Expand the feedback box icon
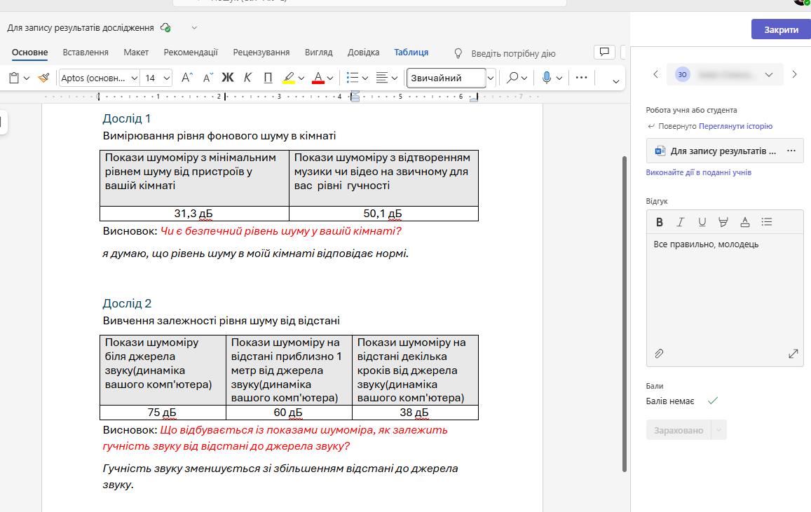This screenshot has width=811, height=512. click(793, 354)
